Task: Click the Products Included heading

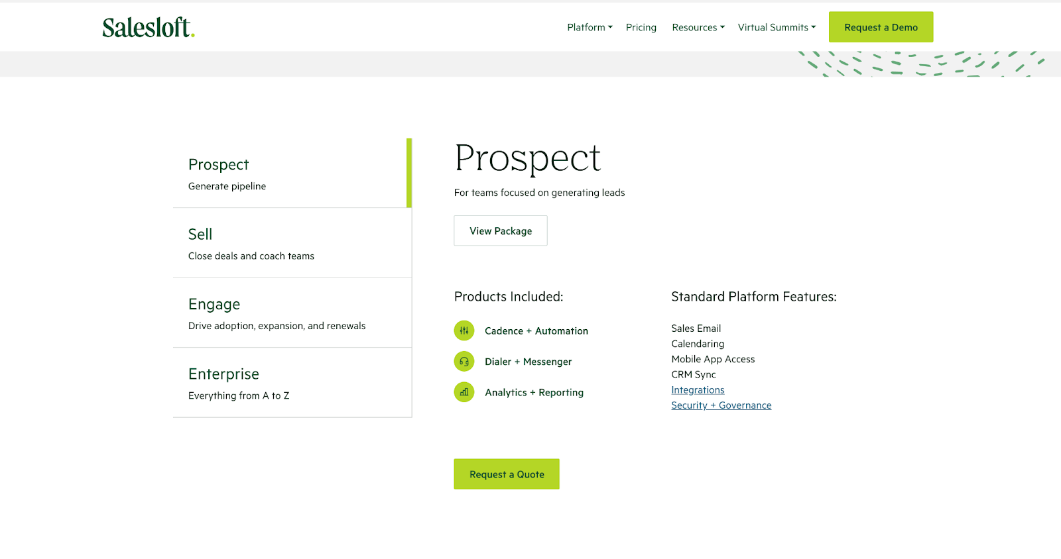Action: click(509, 297)
